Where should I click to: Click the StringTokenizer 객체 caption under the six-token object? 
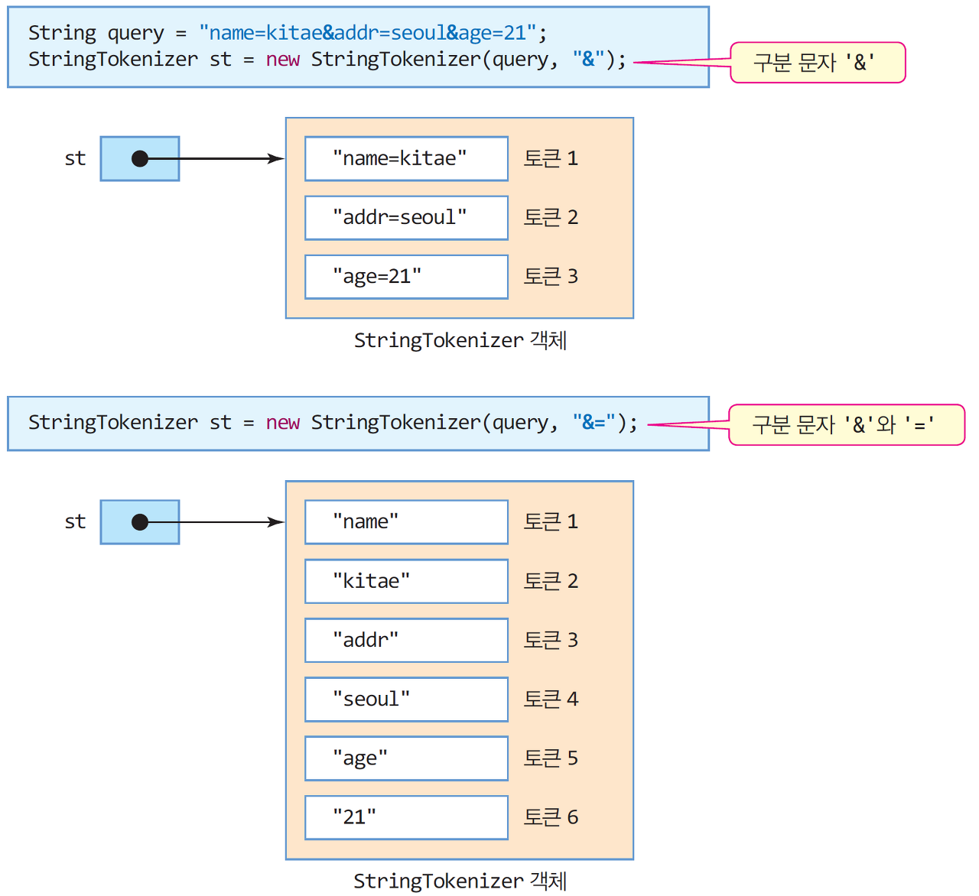coord(460,881)
